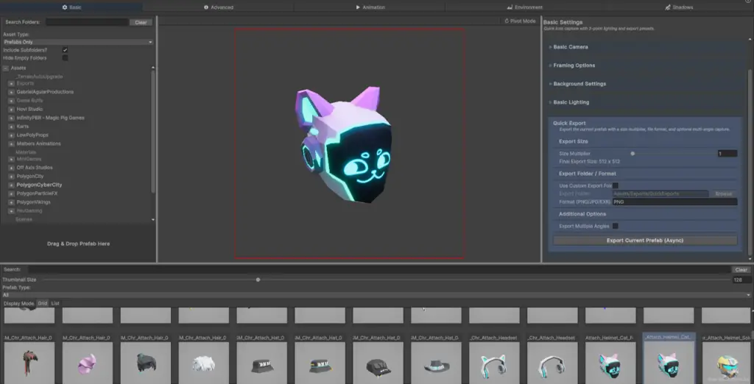Click Export Current Prefab (Async) button
The height and width of the screenshot is (384, 754).
(x=645, y=241)
